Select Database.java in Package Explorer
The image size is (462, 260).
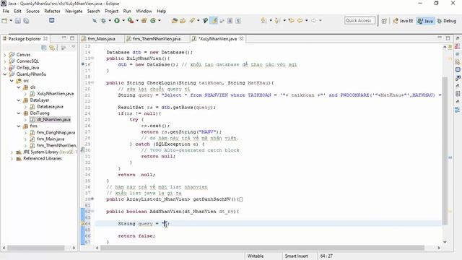(50, 107)
